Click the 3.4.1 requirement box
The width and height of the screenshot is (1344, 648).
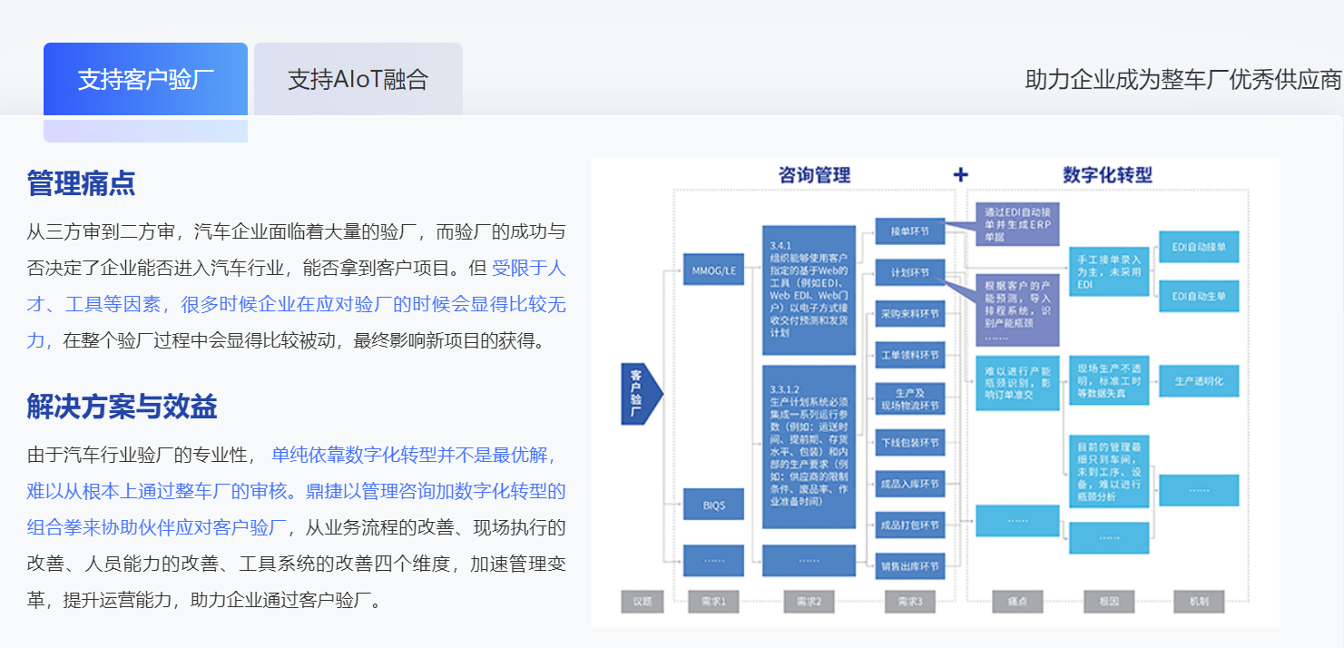(x=809, y=290)
